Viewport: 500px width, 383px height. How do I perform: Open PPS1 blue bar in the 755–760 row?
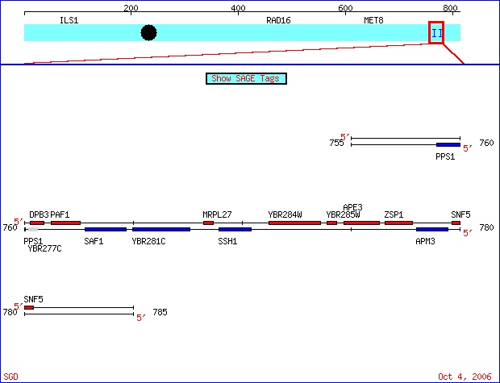(x=448, y=145)
